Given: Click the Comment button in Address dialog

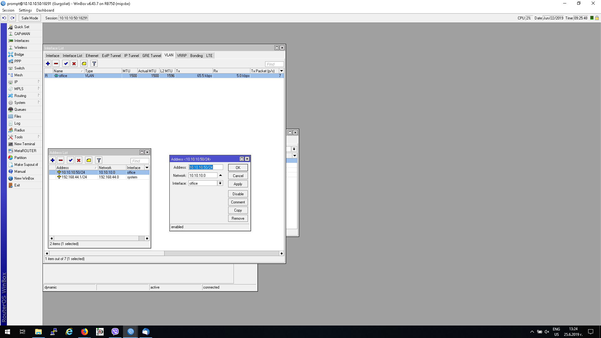Looking at the screenshot, I should pyautogui.click(x=238, y=202).
